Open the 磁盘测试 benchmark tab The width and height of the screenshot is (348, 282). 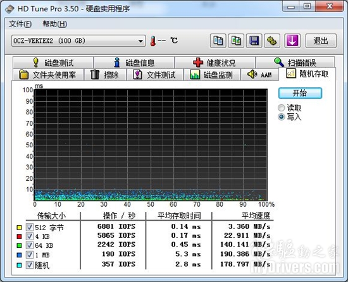point(53,63)
